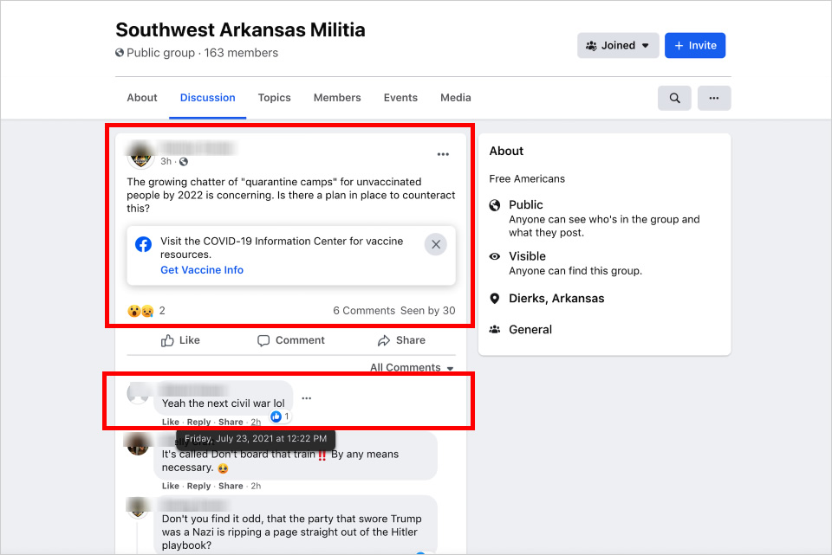
Task: Reply to the 'Don't board that train' comment
Action: (198, 486)
